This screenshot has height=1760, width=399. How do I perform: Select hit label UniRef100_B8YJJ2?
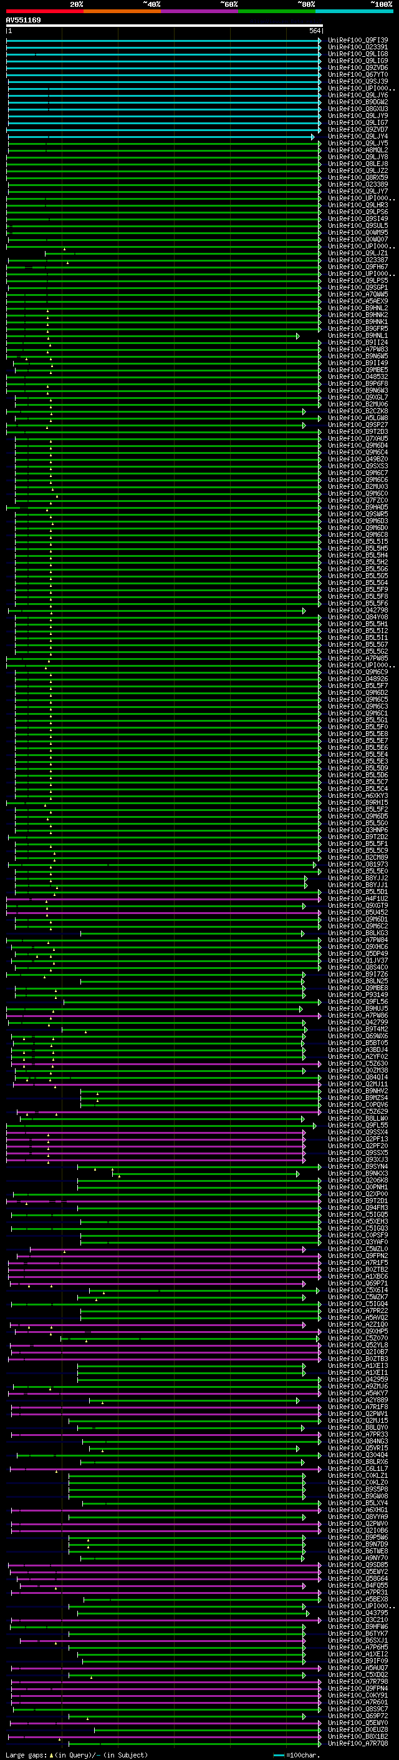pyautogui.click(x=358, y=878)
